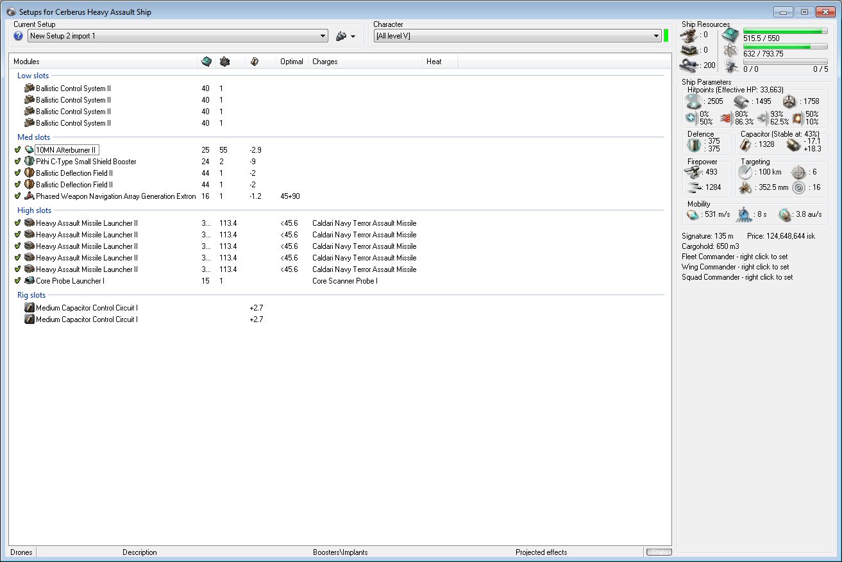The height and width of the screenshot is (562, 842).
Task: Click the missile volley icon showing 1284
Action: click(x=693, y=187)
